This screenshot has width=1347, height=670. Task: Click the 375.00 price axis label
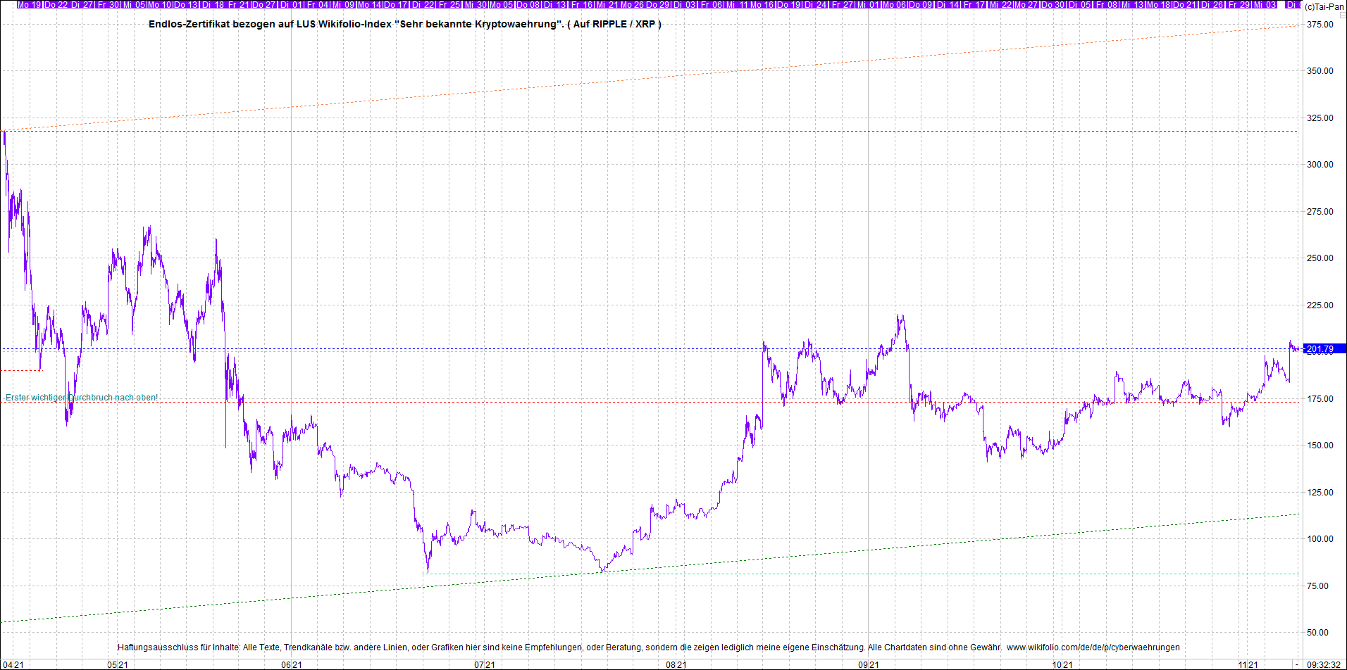[1320, 25]
